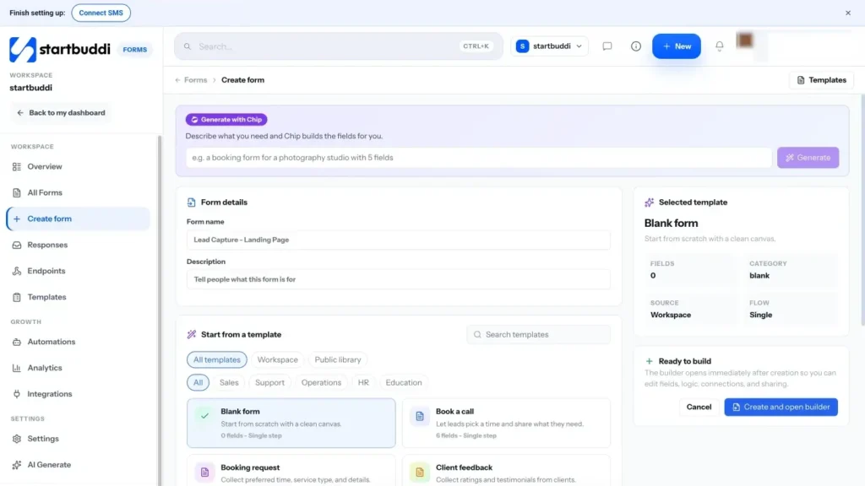
Task: Select Create form sidebar item
Action: pyautogui.click(x=78, y=219)
